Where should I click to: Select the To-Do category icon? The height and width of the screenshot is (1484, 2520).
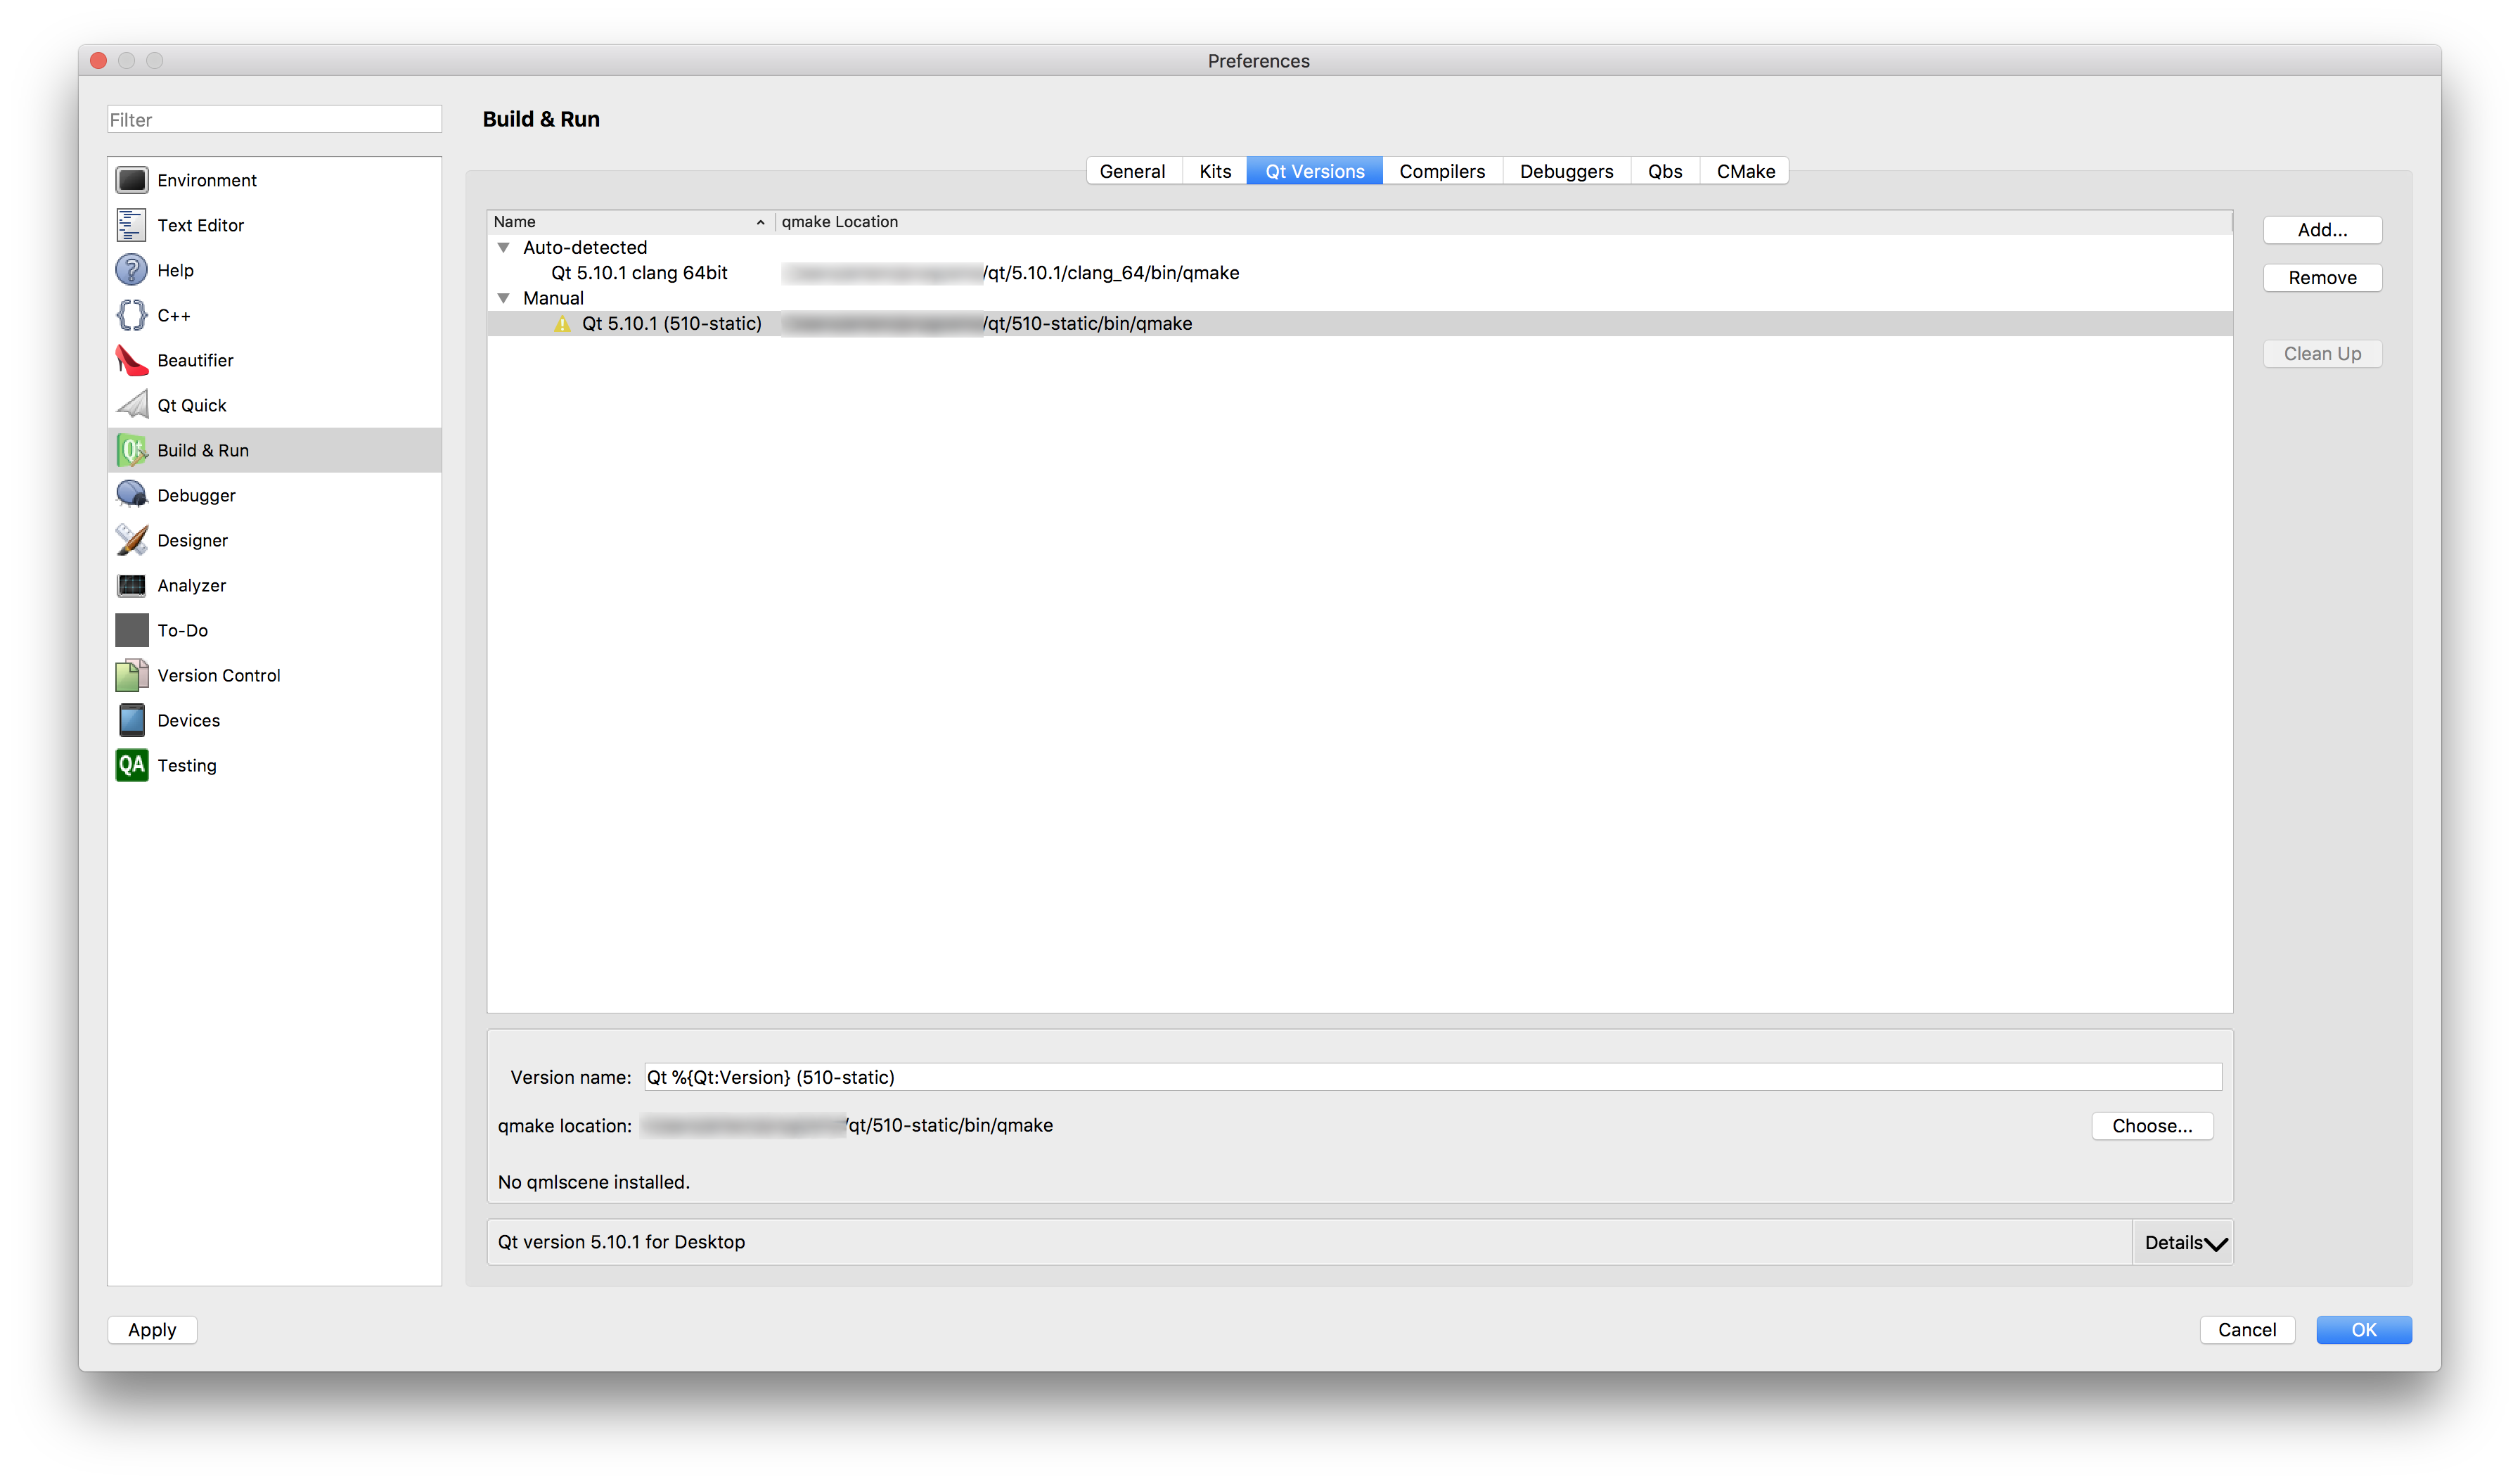point(131,630)
